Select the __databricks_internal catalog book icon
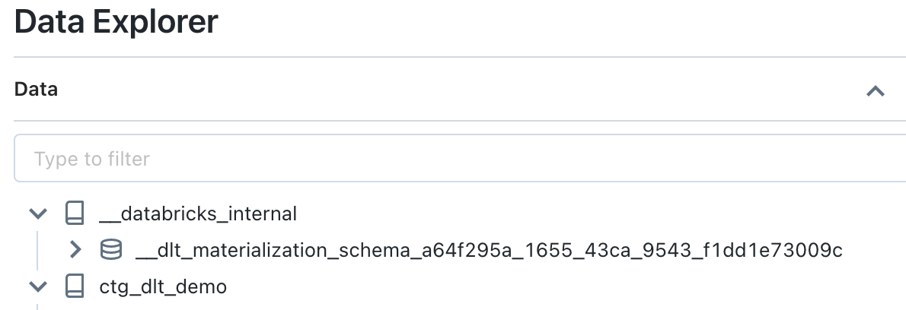The width and height of the screenshot is (906, 310). 75,214
